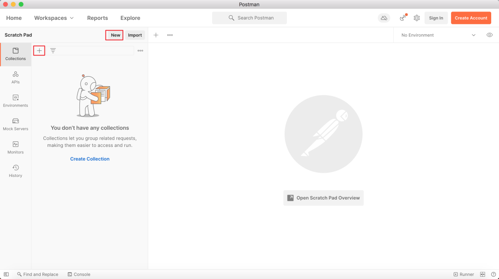
Task: Click the cloud offline sync icon
Action: [384, 18]
